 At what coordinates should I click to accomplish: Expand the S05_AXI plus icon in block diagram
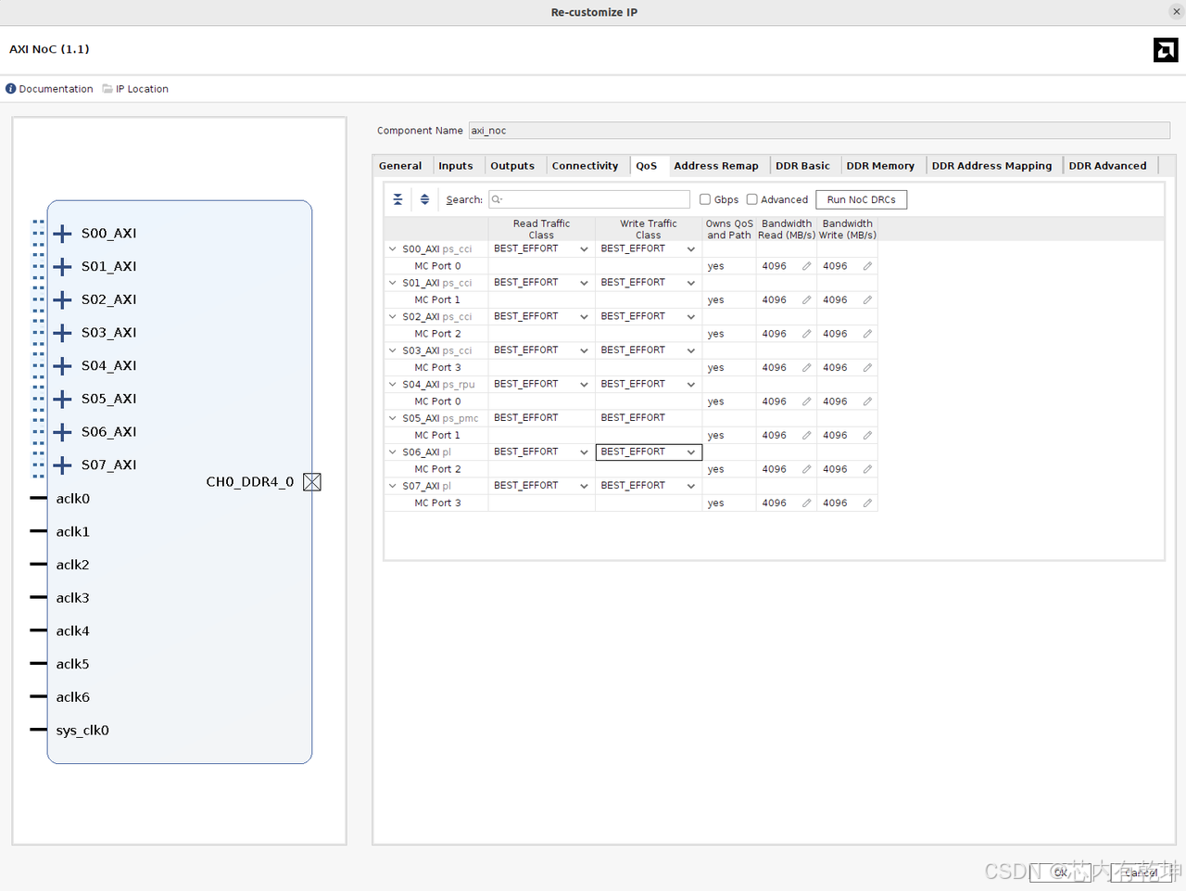coord(62,399)
